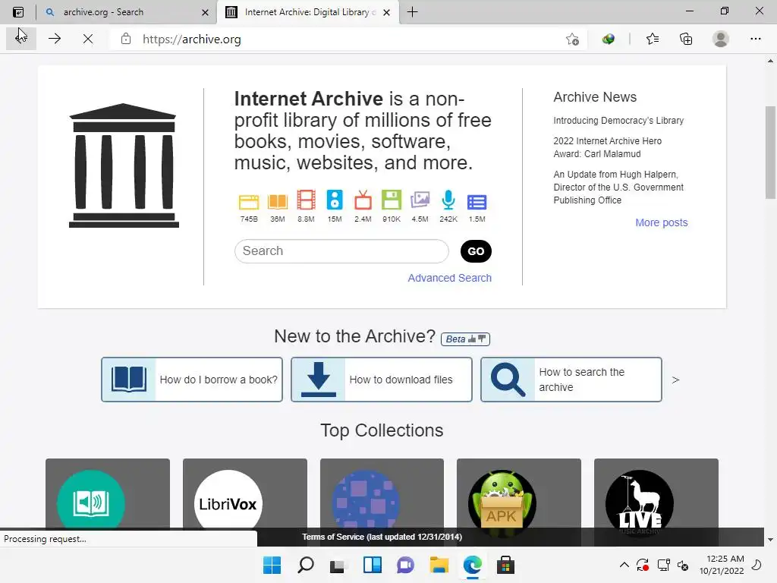Open the Widgets taskbar icon

(372, 565)
